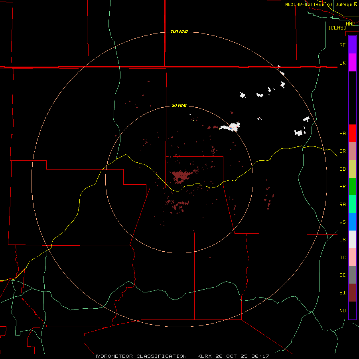Click the RA legend label
The width and height of the screenshot is (359, 359).
342,205
